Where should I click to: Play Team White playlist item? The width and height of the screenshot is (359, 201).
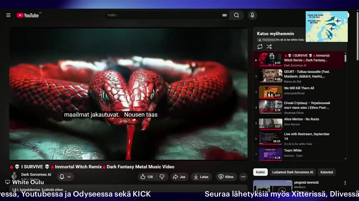pos(298,154)
